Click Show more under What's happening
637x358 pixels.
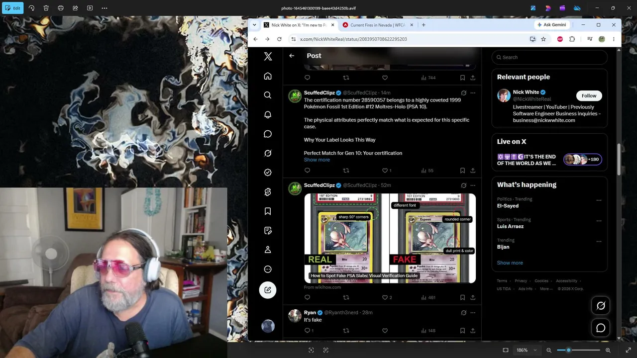[510, 263]
